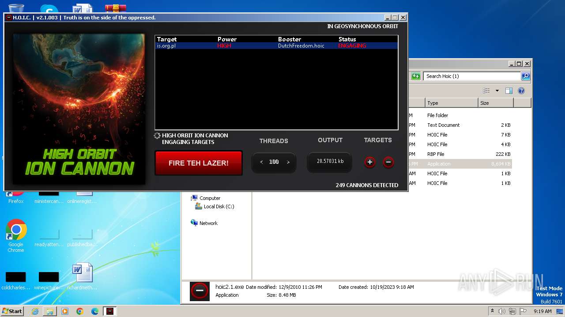This screenshot has height=317, width=565.
Task: Click the volume speaker tray icon
Action: click(x=501, y=311)
